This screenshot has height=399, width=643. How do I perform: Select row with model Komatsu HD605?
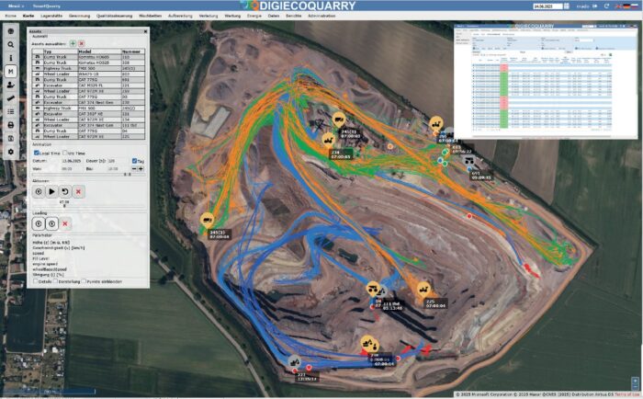[x=88, y=57]
